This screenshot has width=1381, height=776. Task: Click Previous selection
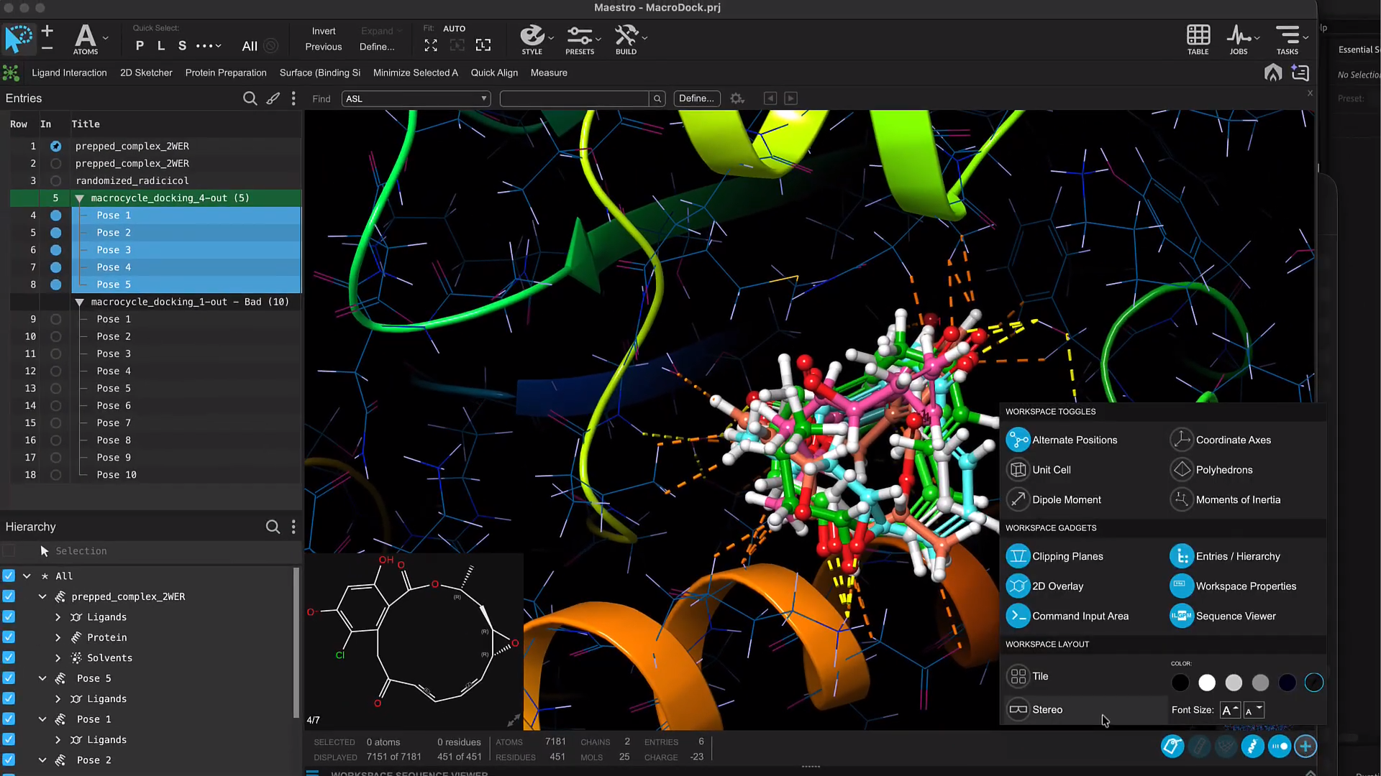click(x=324, y=47)
